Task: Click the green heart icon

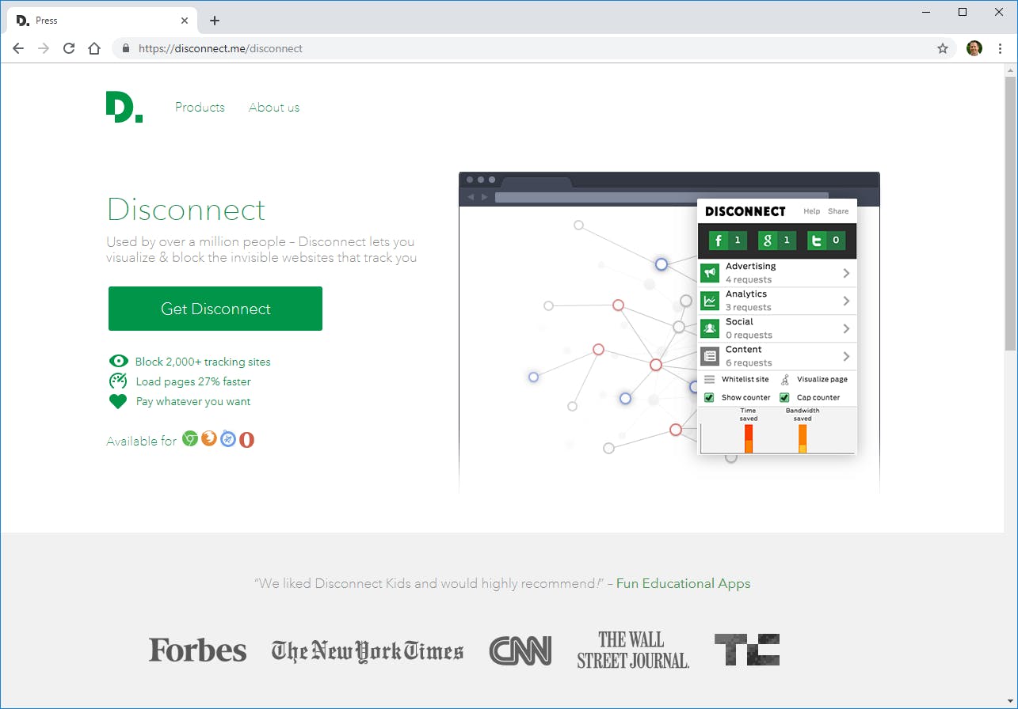Action: click(118, 401)
